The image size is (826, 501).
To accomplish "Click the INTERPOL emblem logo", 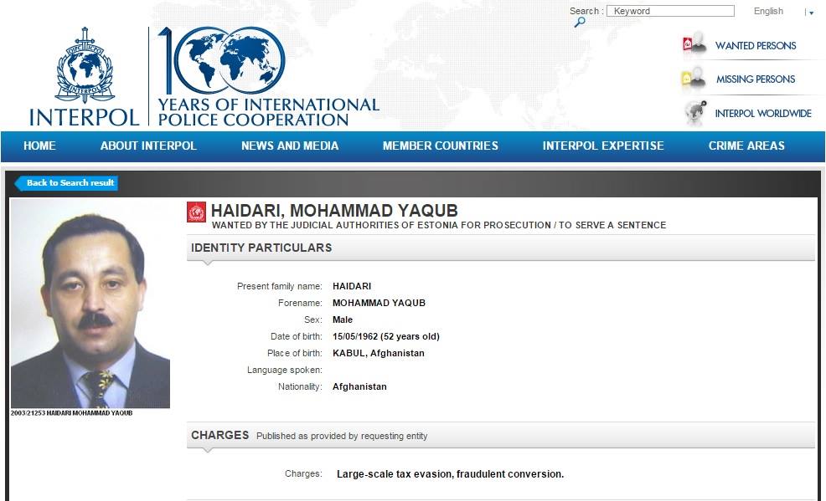I will point(85,65).
